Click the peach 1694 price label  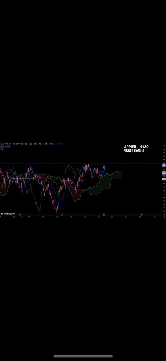164,179
